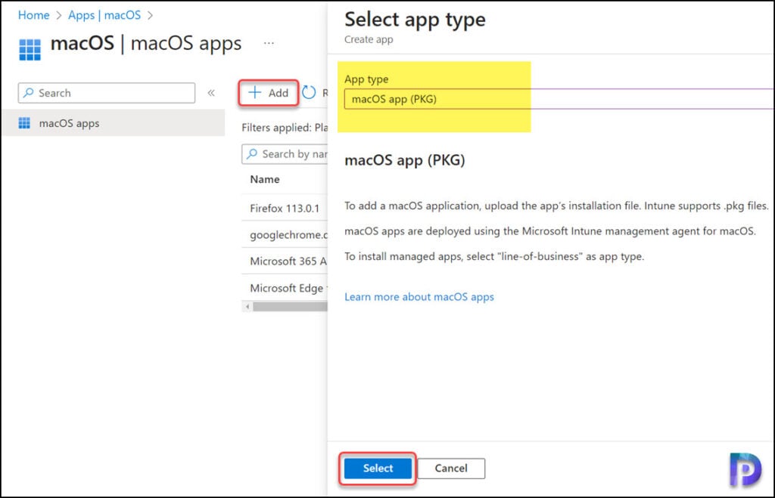Click the Name column header

(265, 179)
